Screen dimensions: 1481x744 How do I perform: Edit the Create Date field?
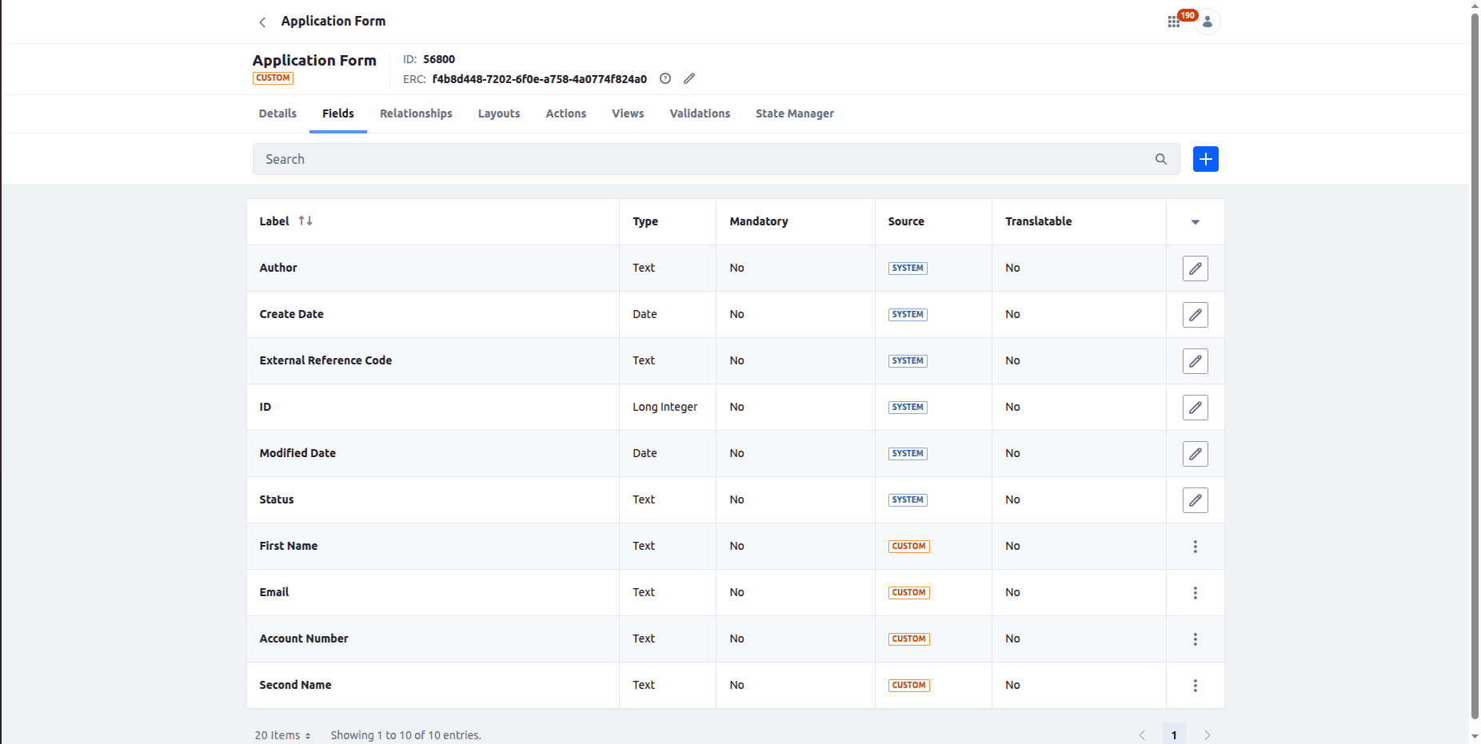tap(1196, 315)
